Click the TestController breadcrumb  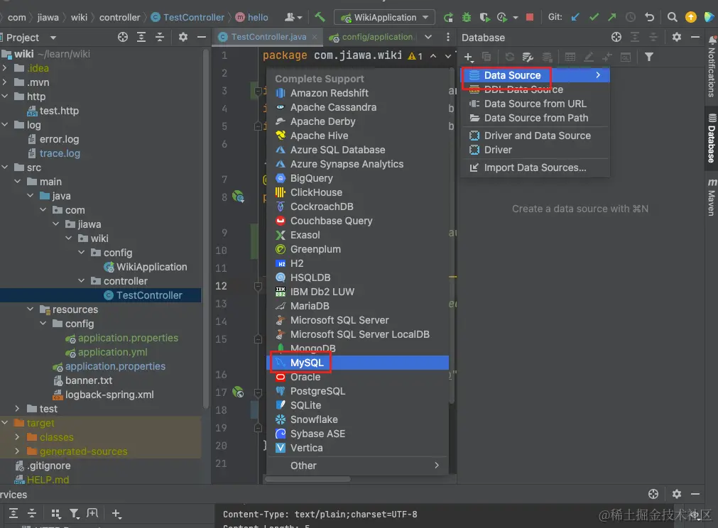(187, 17)
